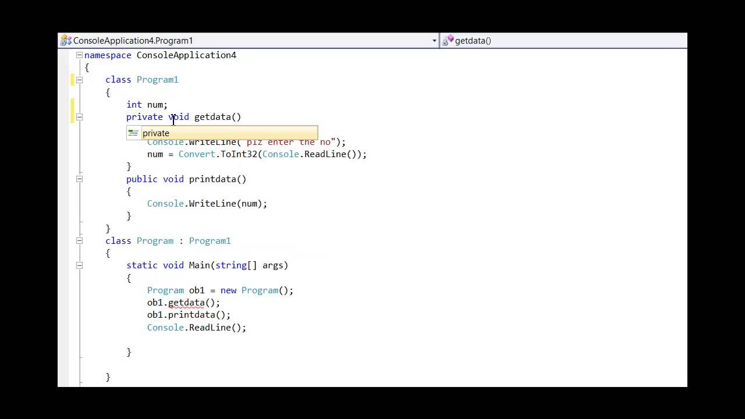
Task: Click the private keyword before getdata
Action: pyautogui.click(x=144, y=117)
